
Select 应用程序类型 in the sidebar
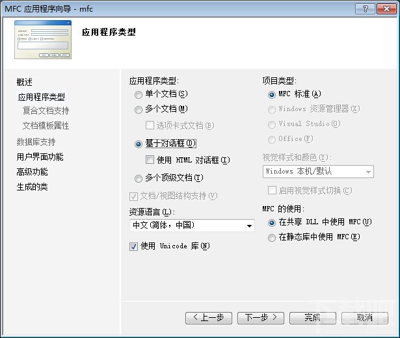point(42,97)
